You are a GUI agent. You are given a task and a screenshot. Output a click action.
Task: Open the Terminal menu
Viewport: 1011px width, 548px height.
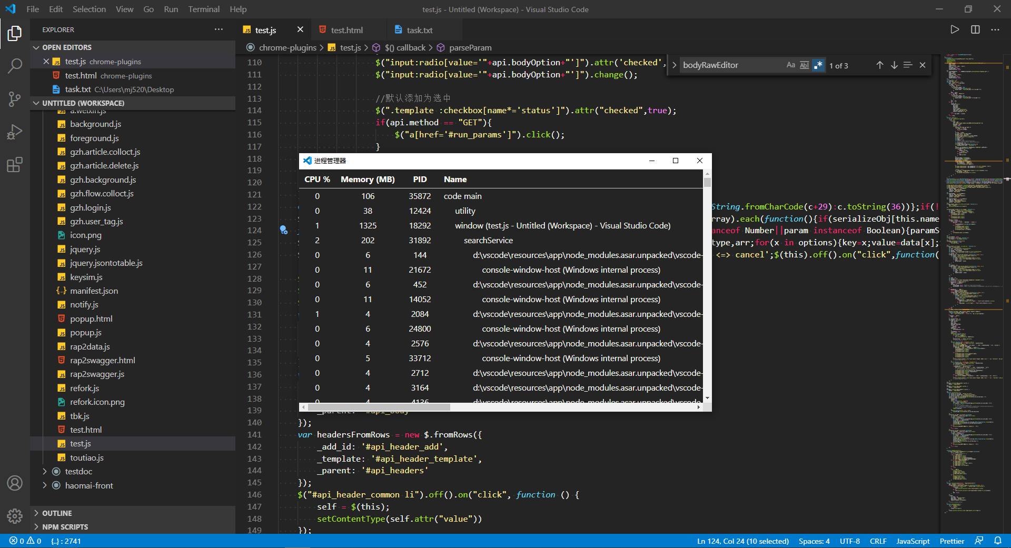(x=203, y=9)
